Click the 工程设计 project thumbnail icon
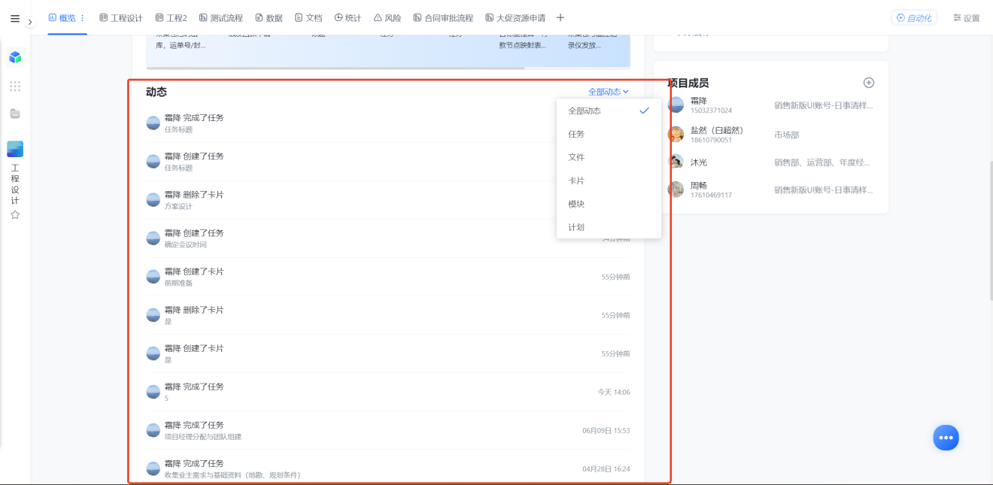This screenshot has height=485, width=993. [15, 149]
